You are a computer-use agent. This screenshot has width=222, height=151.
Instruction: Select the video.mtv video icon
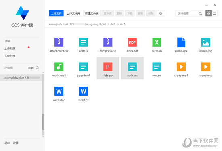point(206,67)
